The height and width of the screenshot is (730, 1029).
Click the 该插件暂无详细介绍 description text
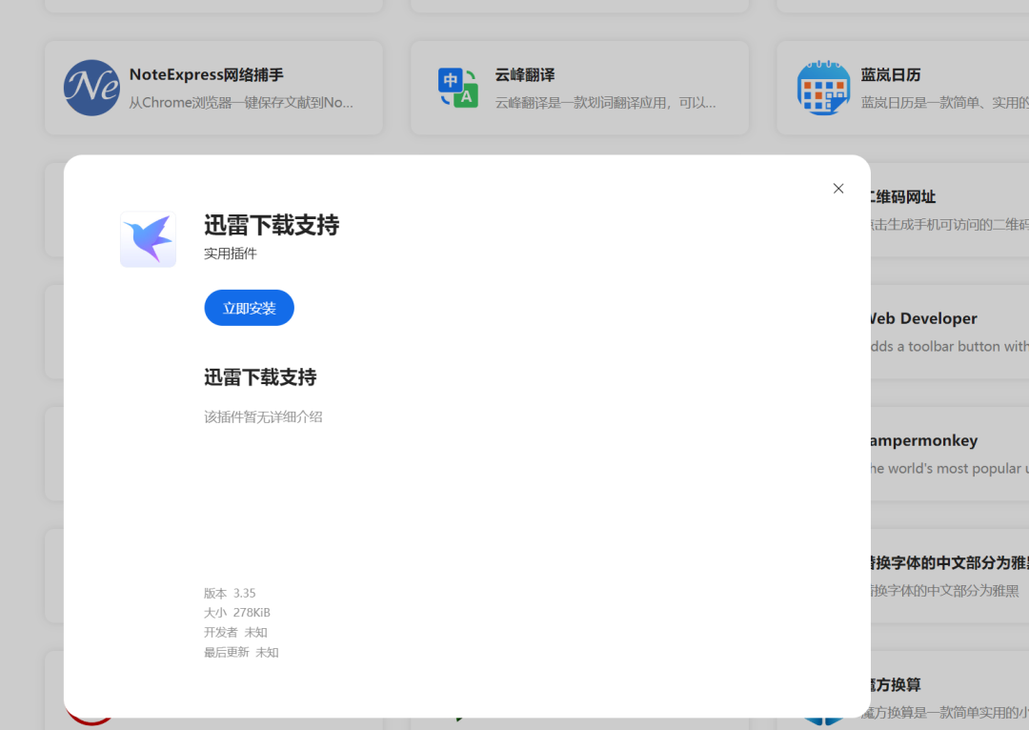263,416
